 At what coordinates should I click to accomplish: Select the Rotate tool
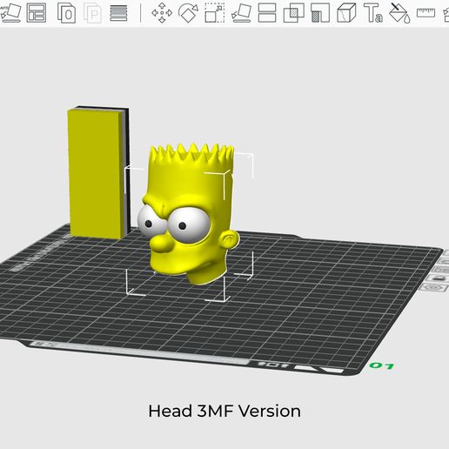coord(188,13)
